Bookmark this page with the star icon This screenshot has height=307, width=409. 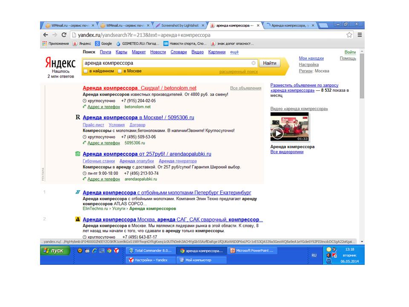349,35
